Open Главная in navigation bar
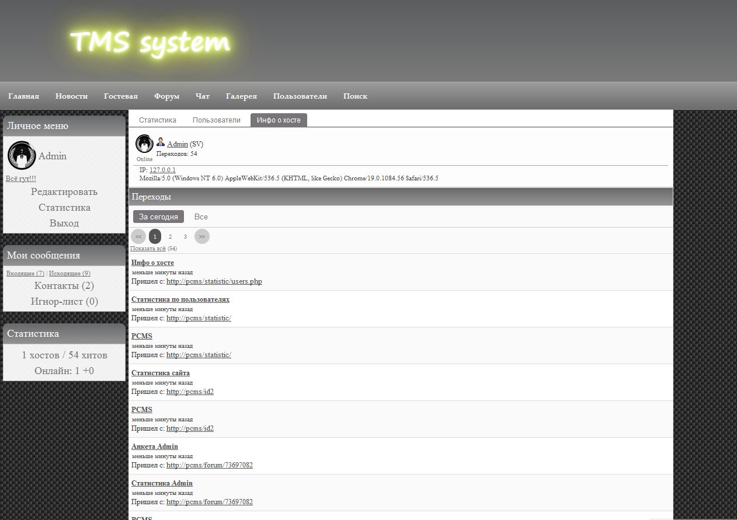737x520 pixels. [24, 96]
